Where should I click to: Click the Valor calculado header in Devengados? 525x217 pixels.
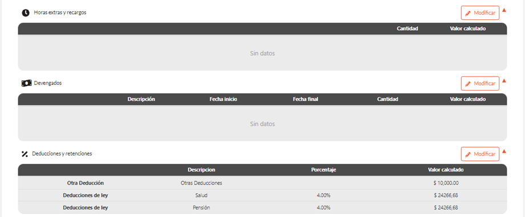point(468,99)
